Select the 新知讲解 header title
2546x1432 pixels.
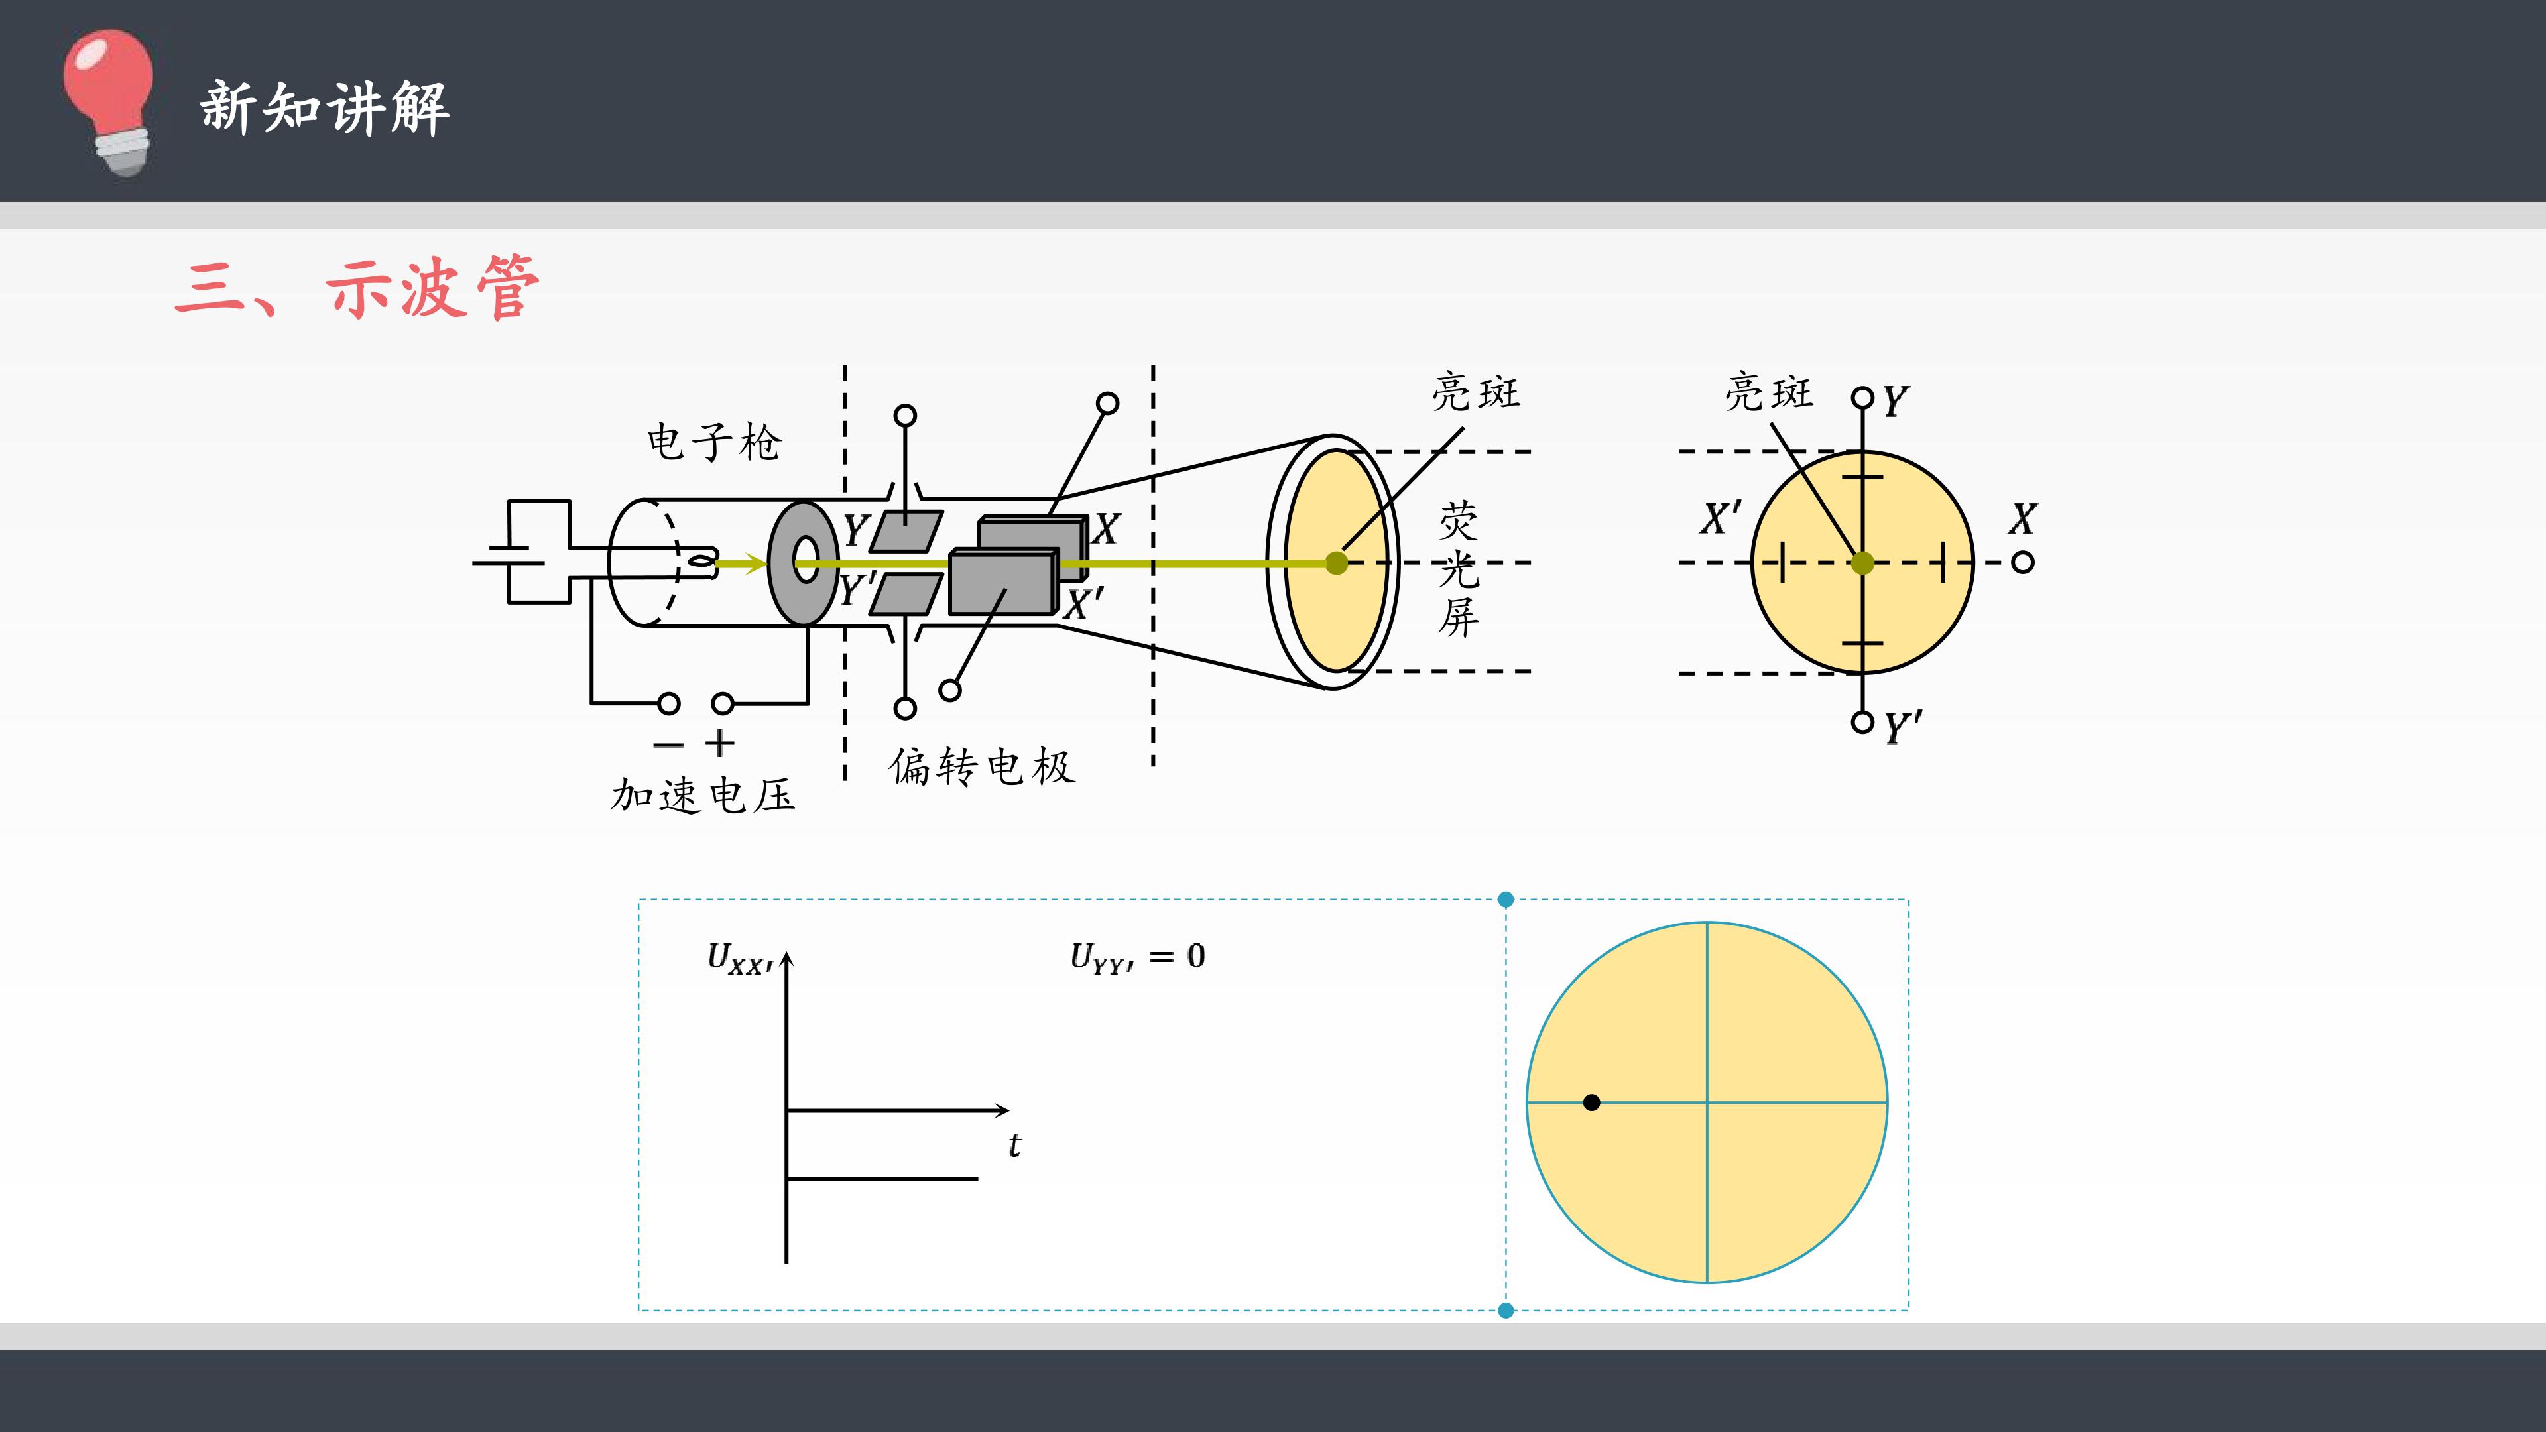[x=325, y=107]
